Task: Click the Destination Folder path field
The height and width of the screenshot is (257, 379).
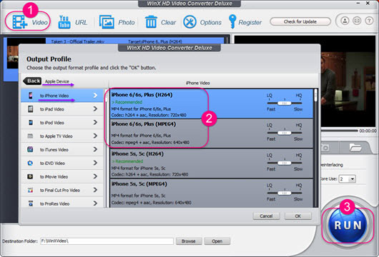Action: (107, 241)
